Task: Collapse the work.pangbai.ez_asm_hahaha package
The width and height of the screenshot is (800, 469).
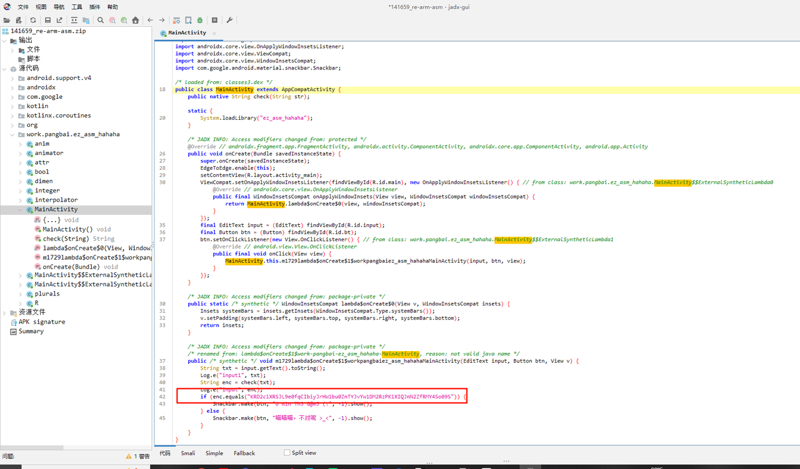Action: [12, 134]
